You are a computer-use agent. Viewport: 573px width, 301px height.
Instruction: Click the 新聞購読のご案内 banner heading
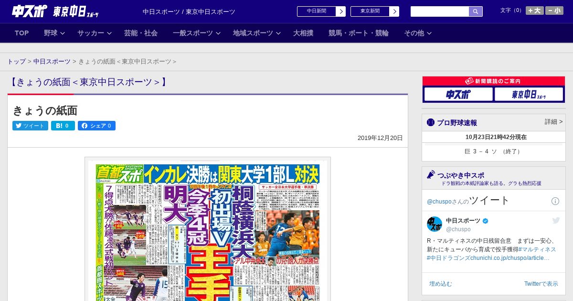(493, 81)
